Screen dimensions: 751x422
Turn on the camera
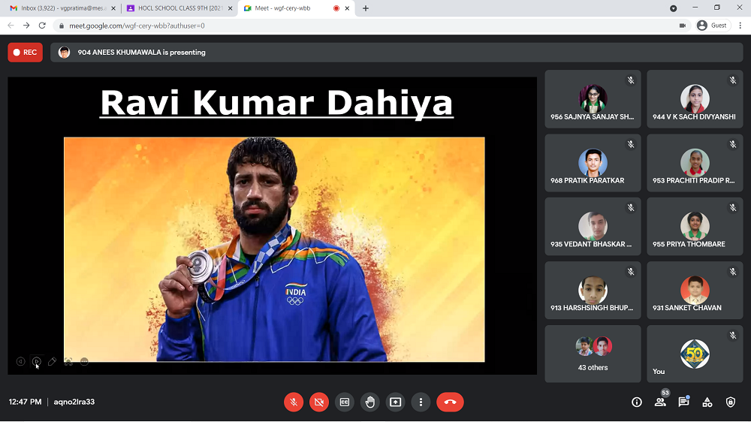tap(319, 402)
